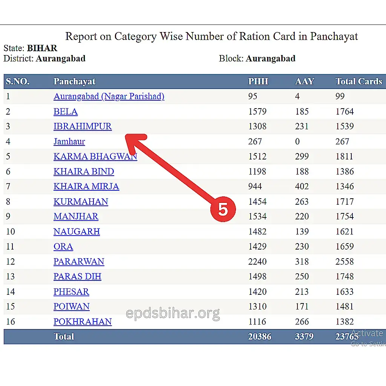386x386 pixels.
Task: Open the POIWAN panchayat link
Action: click(72, 306)
